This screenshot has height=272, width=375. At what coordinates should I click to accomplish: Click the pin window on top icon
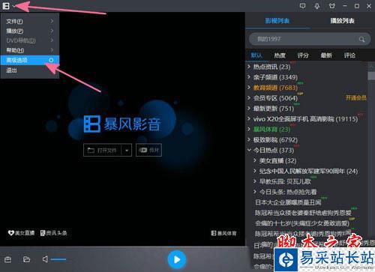click(x=317, y=6)
